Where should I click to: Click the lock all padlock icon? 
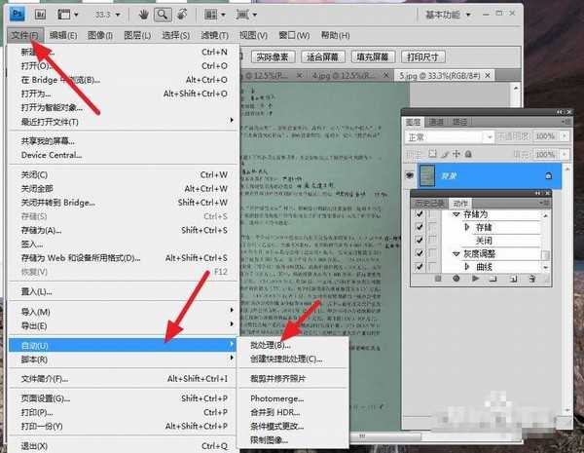click(x=468, y=154)
